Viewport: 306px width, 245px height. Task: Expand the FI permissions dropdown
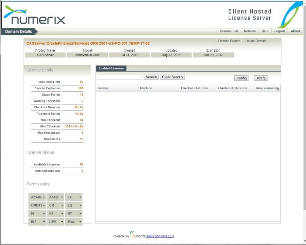click(x=37, y=214)
